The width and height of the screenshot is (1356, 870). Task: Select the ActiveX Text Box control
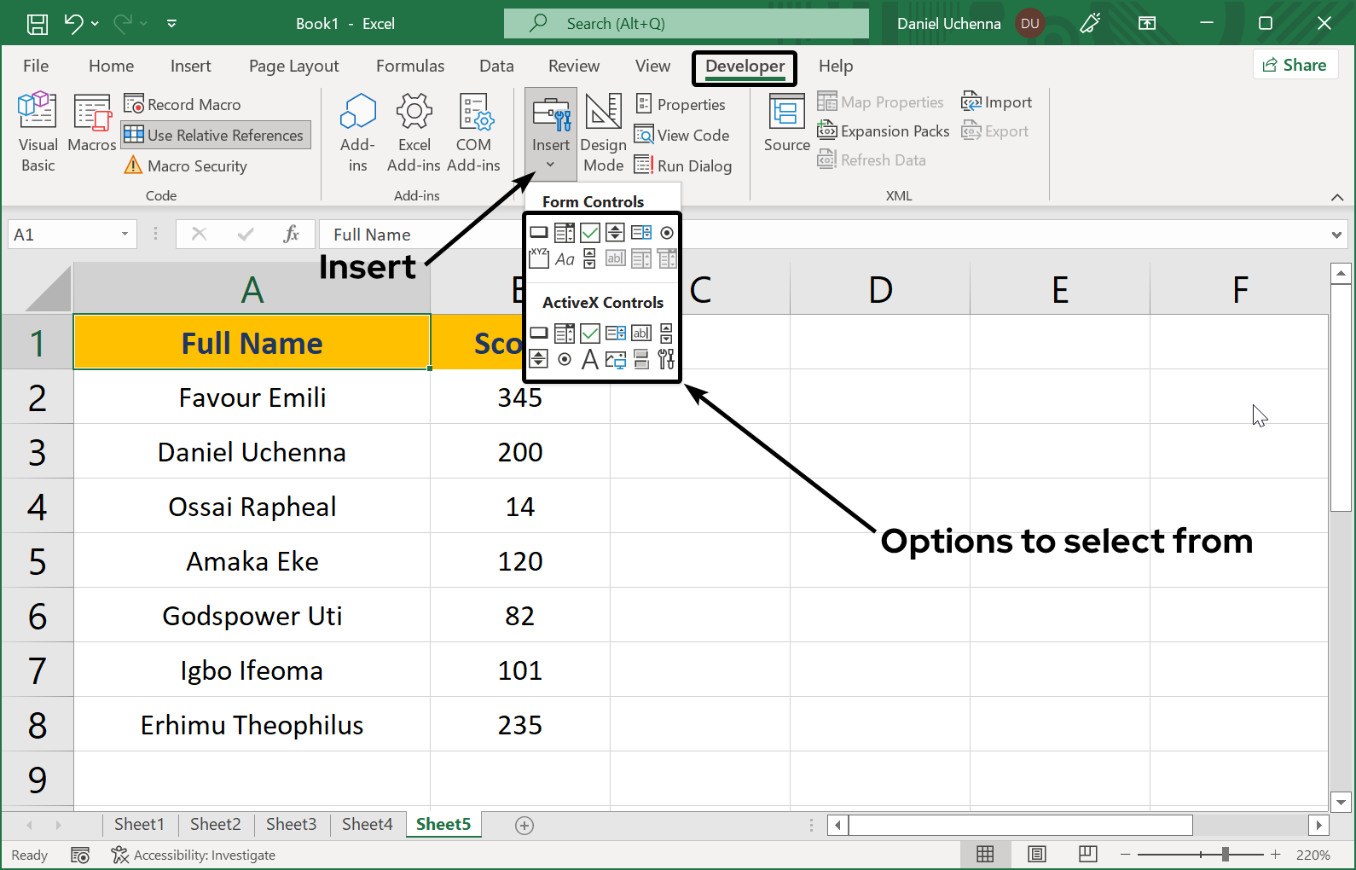coord(641,333)
